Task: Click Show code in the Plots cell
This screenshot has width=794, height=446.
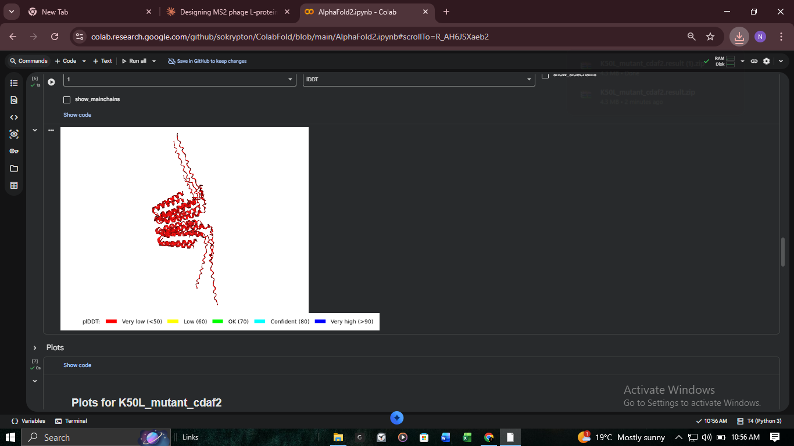Action: 77,365
